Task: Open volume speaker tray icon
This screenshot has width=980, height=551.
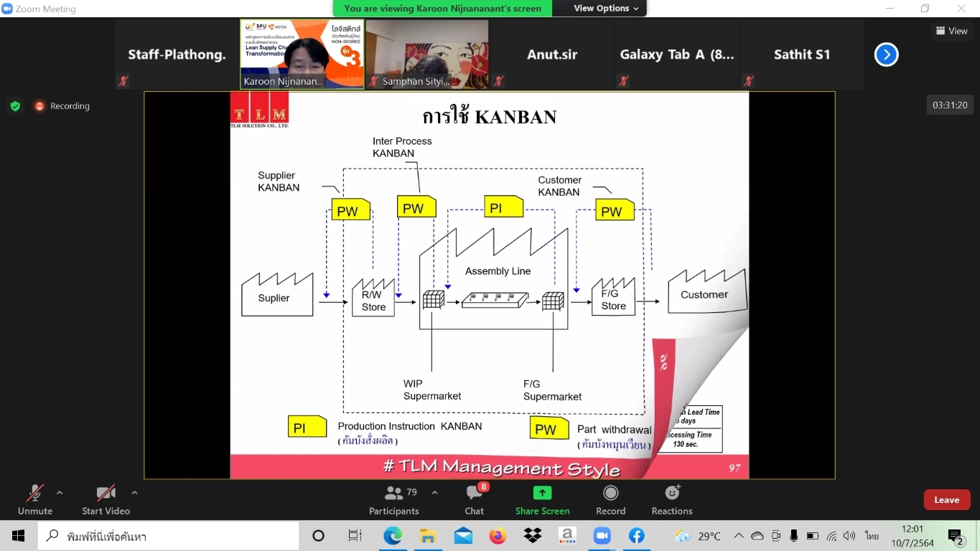Action: coord(850,536)
